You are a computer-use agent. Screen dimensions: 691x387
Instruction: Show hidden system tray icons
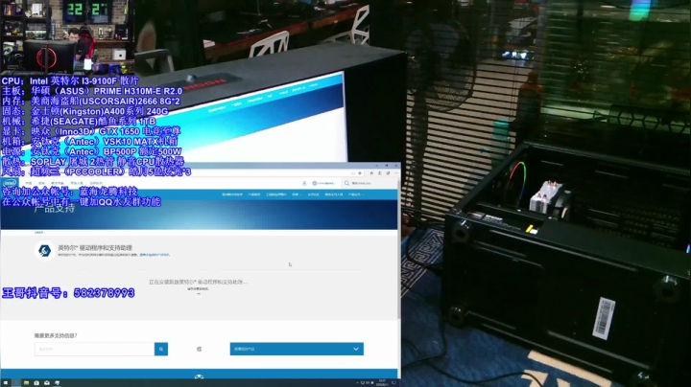357,383
